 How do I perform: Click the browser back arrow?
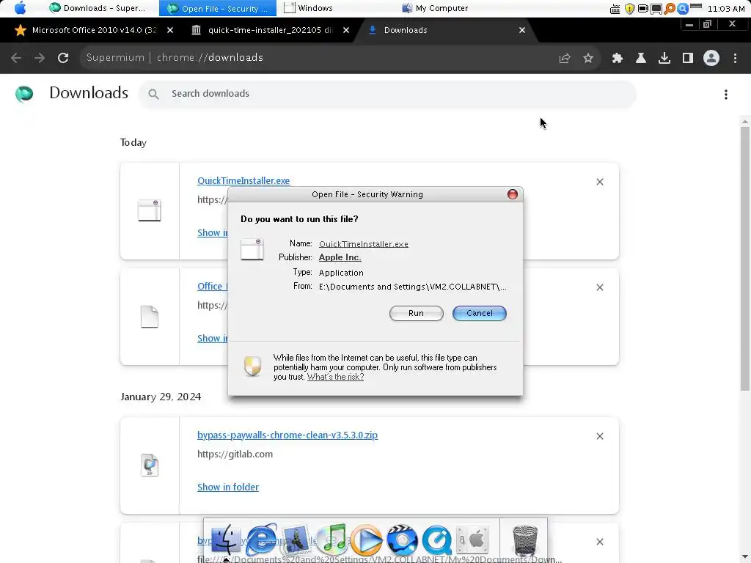coord(16,58)
